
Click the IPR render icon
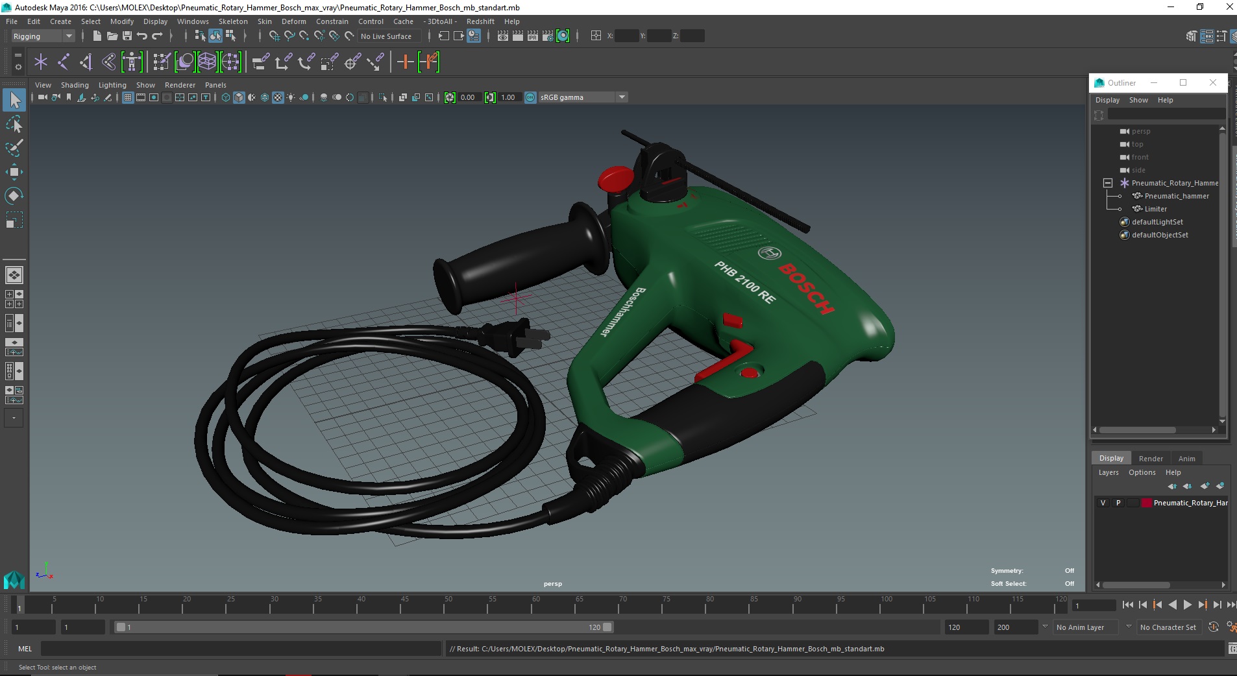pos(533,36)
